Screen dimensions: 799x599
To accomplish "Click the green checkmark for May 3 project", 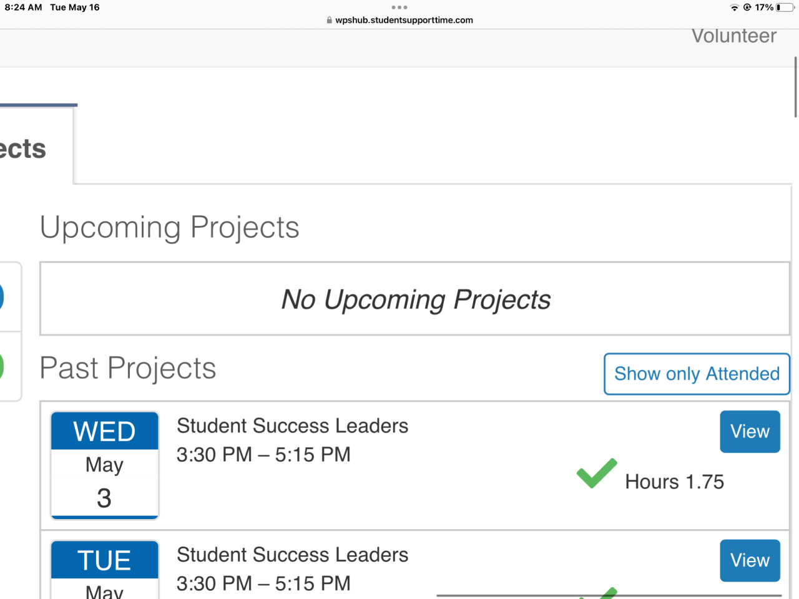I will pyautogui.click(x=597, y=473).
